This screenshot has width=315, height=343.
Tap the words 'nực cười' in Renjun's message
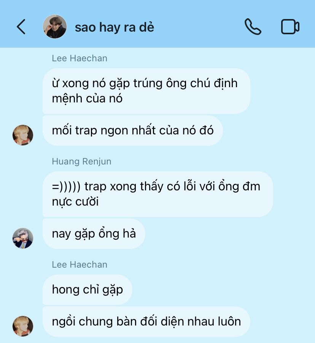pyautogui.click(x=75, y=202)
